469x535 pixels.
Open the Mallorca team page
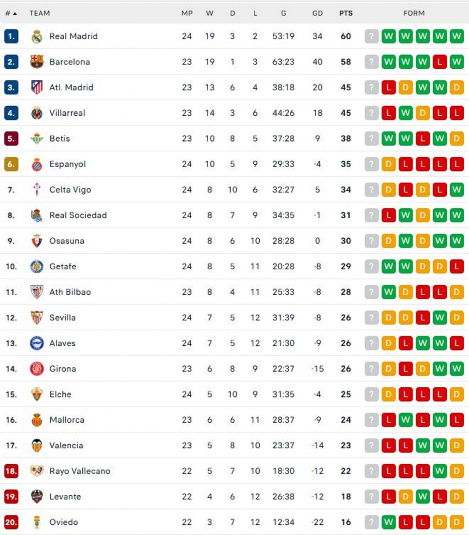(x=67, y=420)
